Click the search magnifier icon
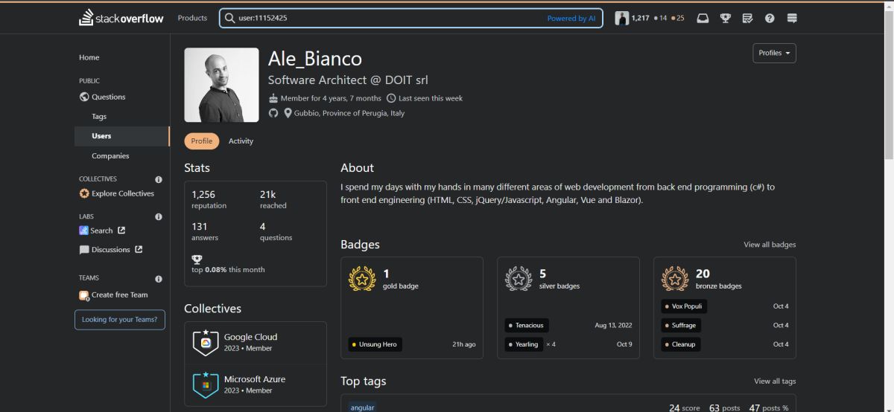Image resolution: width=894 pixels, height=412 pixels. click(230, 18)
